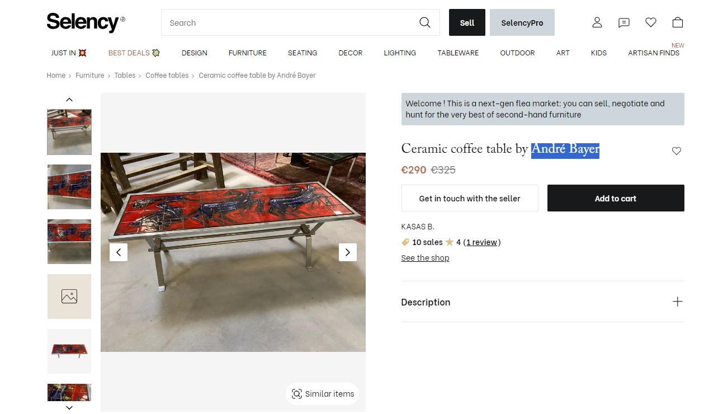Viewport: 704px width, 414px height.
Task: Open the messages chat icon
Action: coord(624,22)
